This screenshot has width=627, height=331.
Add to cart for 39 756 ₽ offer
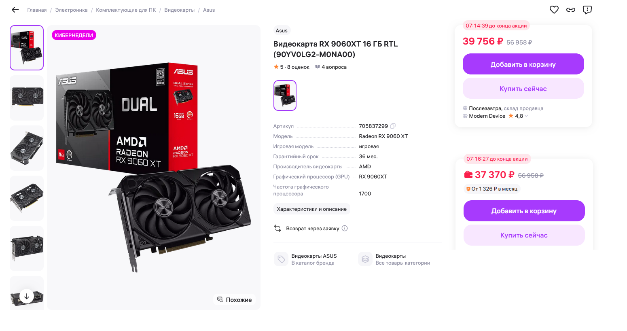pos(523,64)
